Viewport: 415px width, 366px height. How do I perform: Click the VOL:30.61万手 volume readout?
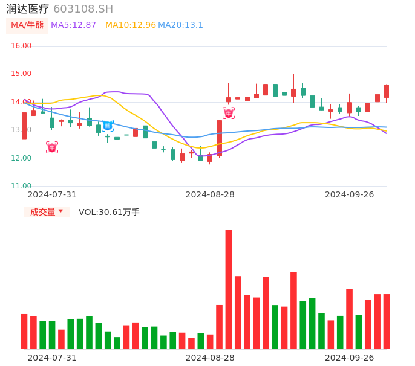[x=109, y=212]
